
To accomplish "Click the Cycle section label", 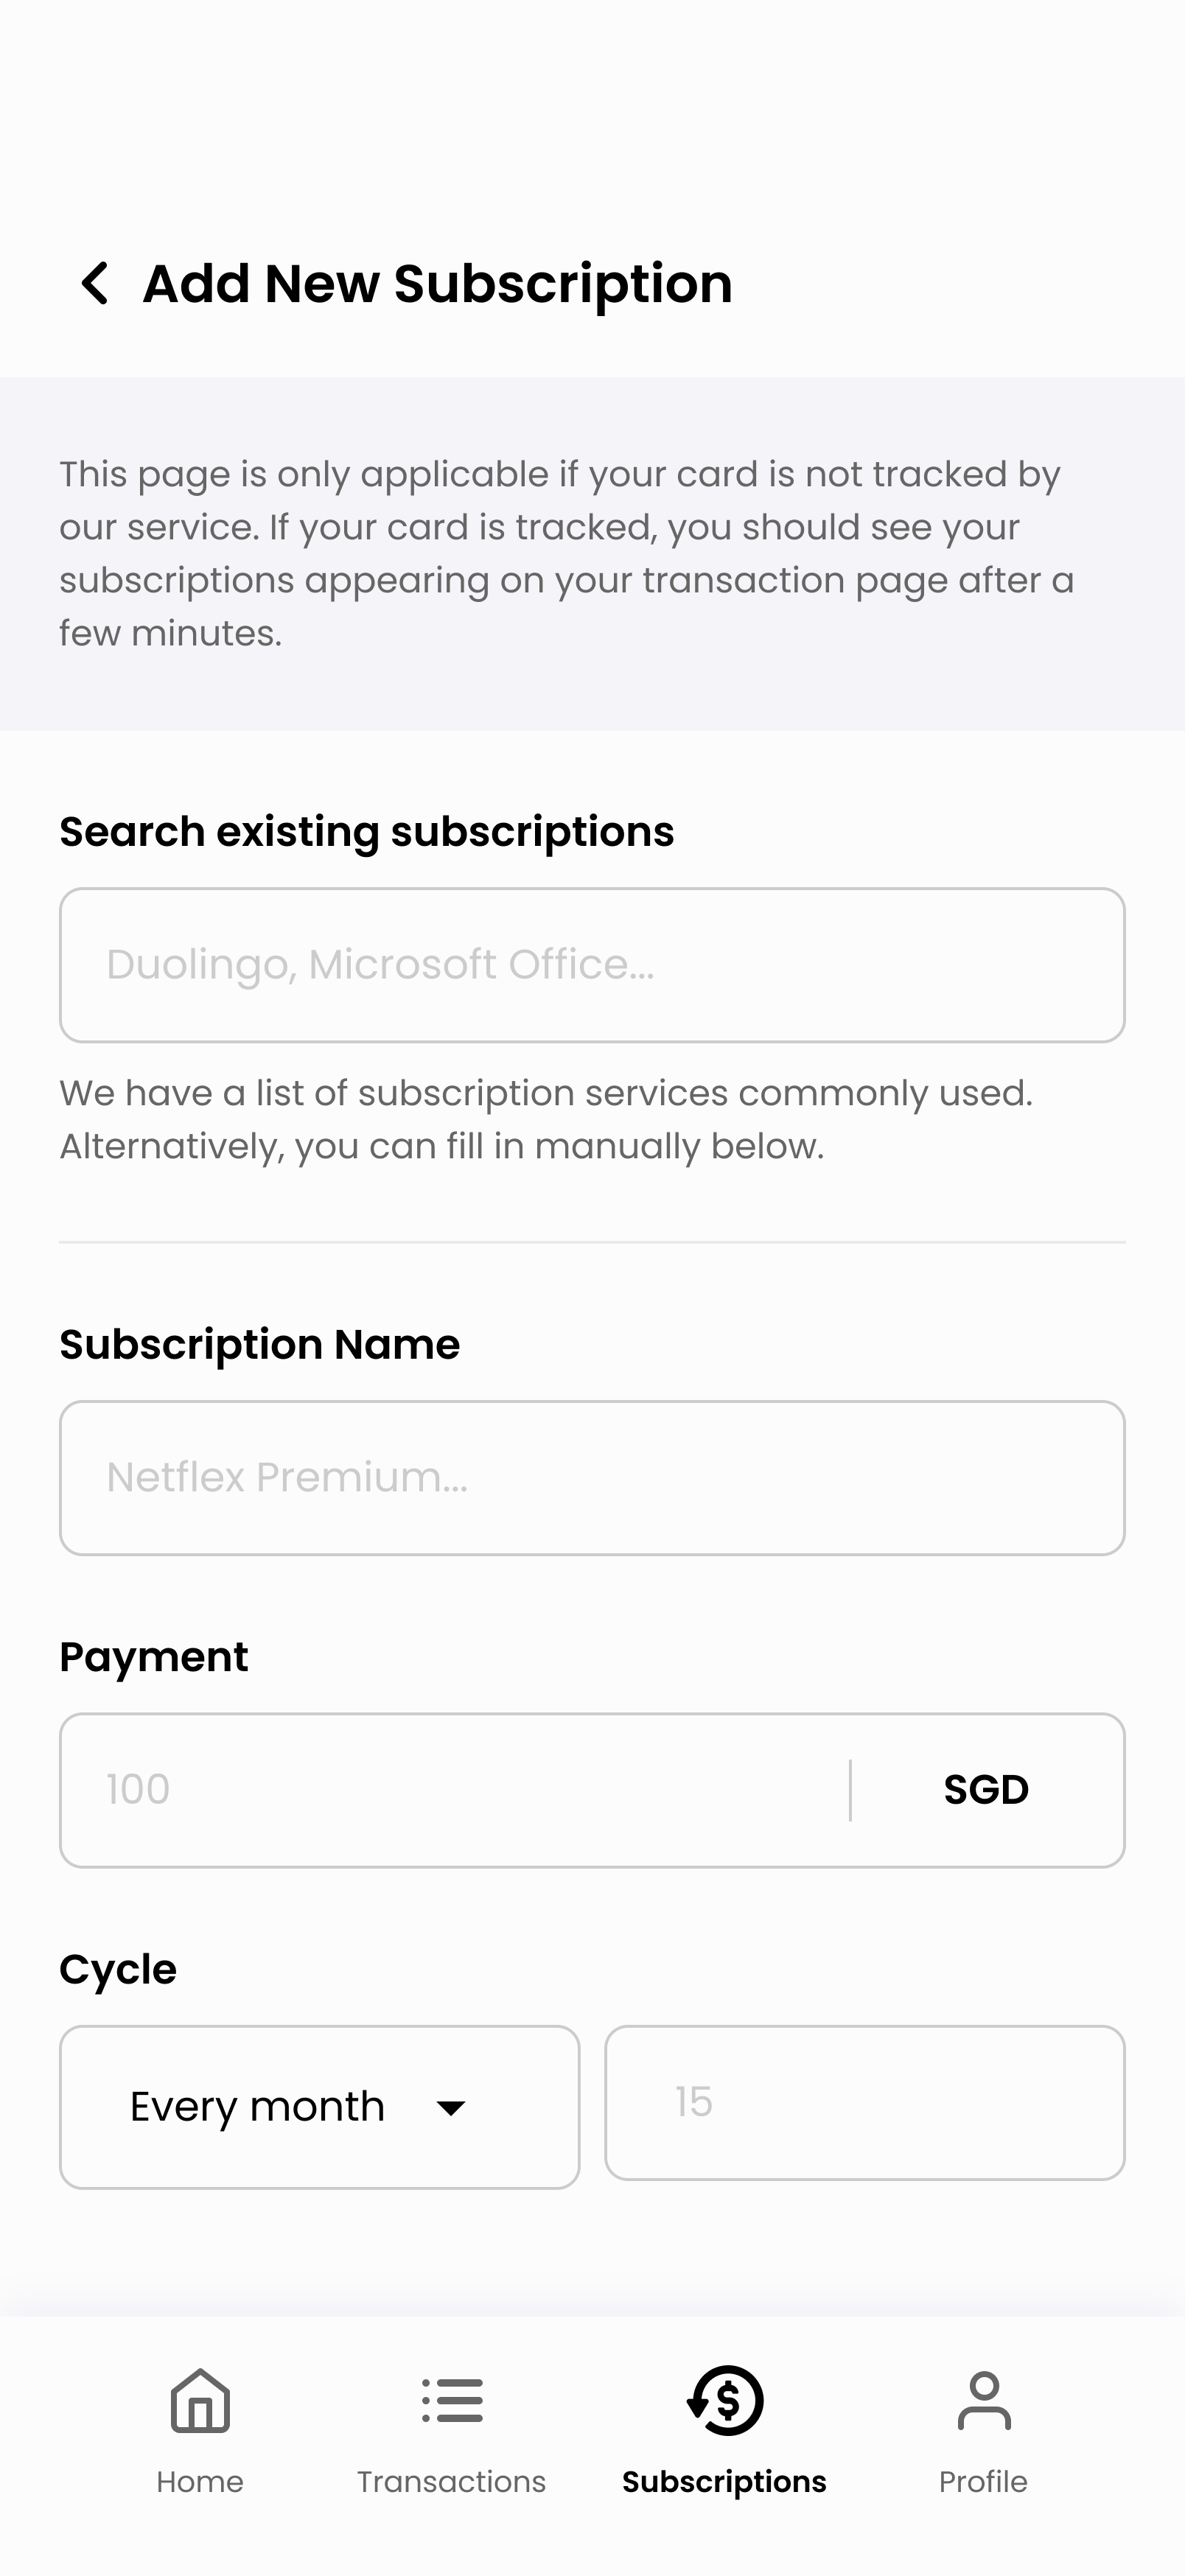I will pyautogui.click(x=118, y=1969).
